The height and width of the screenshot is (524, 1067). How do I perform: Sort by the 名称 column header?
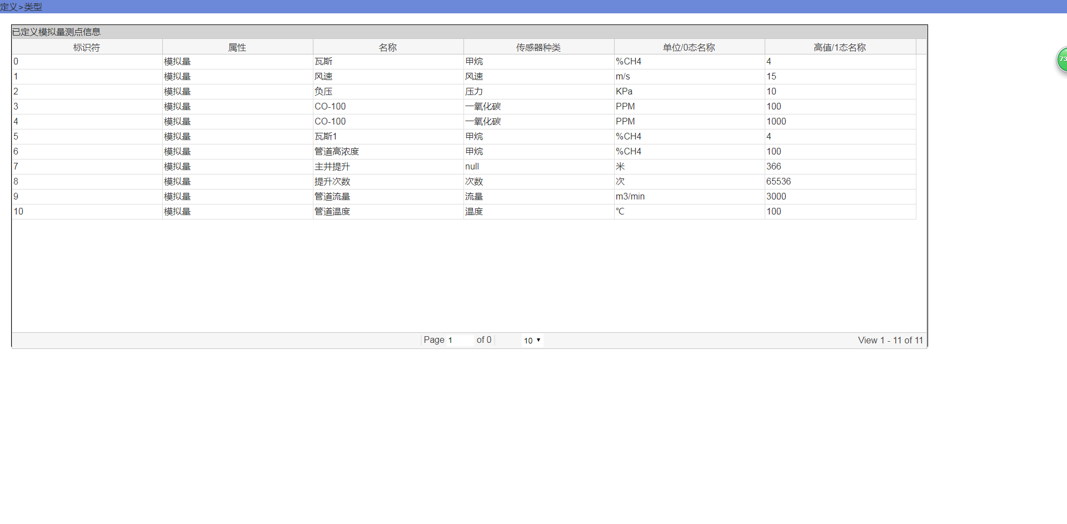[388, 47]
